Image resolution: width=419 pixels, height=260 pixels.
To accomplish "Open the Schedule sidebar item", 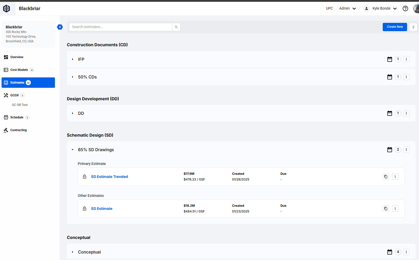I will (x=17, y=117).
